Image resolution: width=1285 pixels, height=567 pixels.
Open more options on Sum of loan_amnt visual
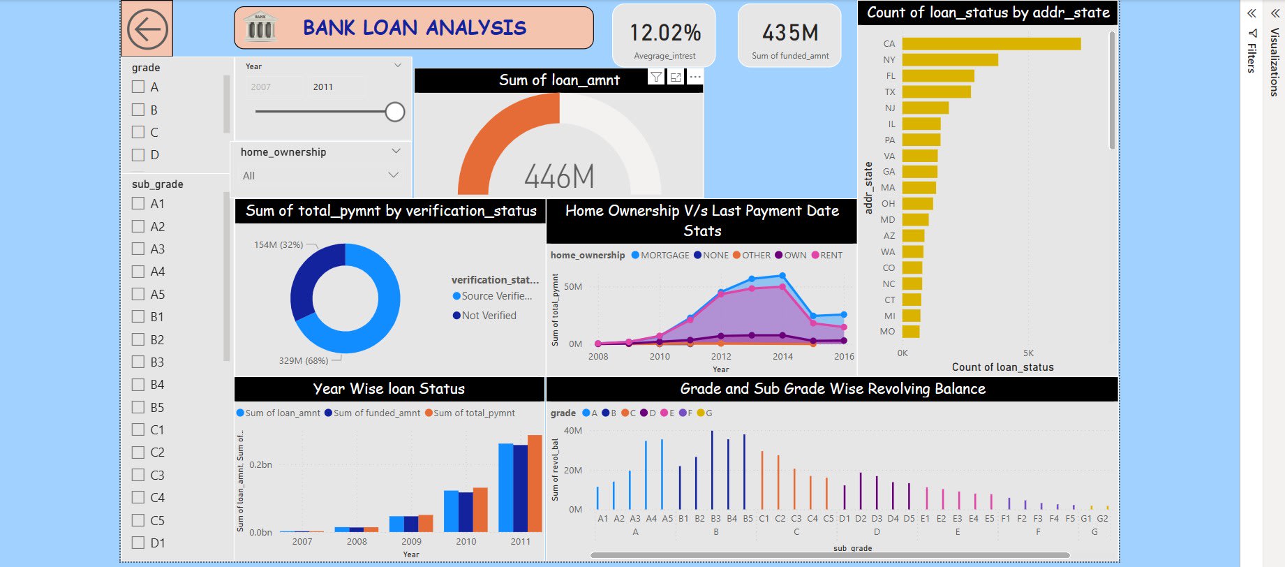(x=695, y=78)
